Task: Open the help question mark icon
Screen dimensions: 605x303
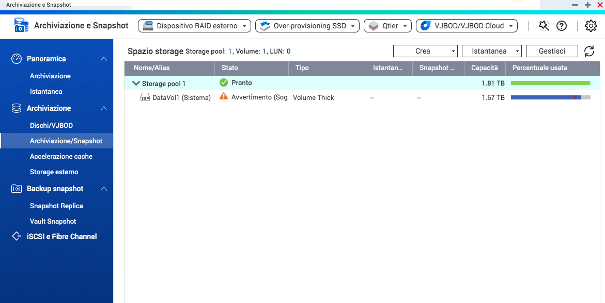Action: [562, 26]
